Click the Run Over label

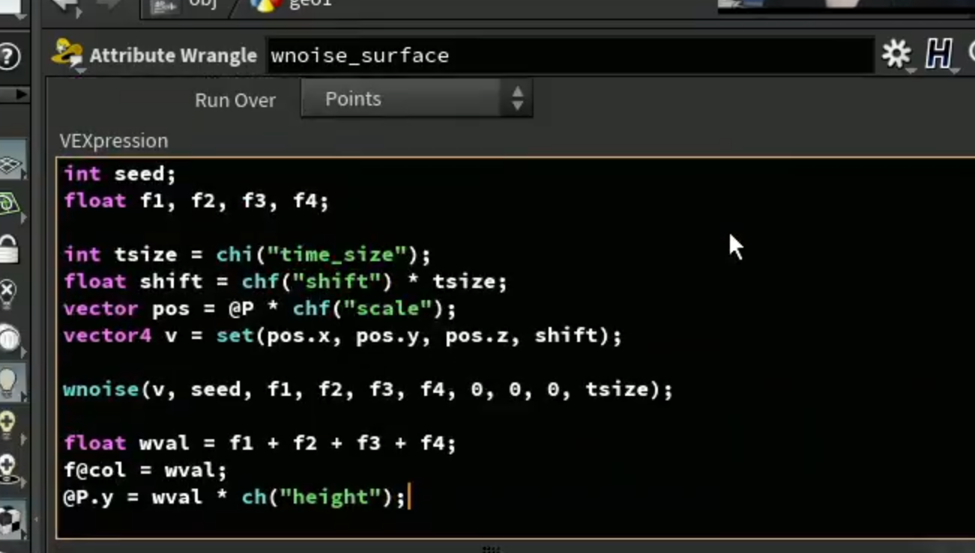[x=235, y=100]
